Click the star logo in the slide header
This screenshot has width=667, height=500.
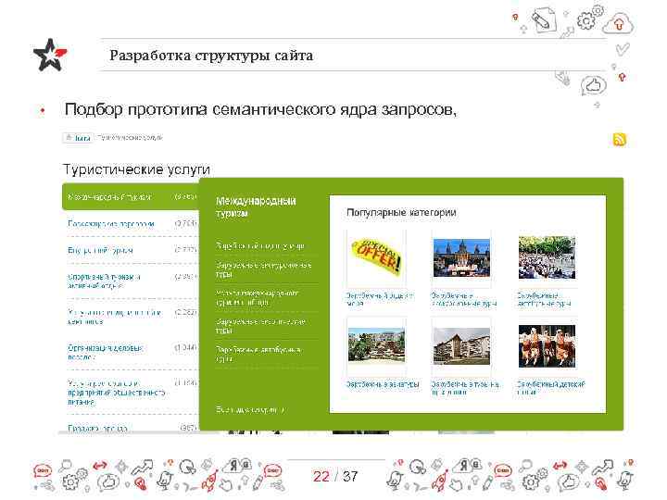tap(50, 55)
